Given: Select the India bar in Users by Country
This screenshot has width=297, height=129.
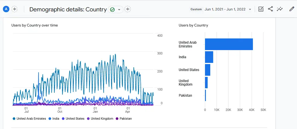Looking at the screenshot, I should click(x=209, y=57).
